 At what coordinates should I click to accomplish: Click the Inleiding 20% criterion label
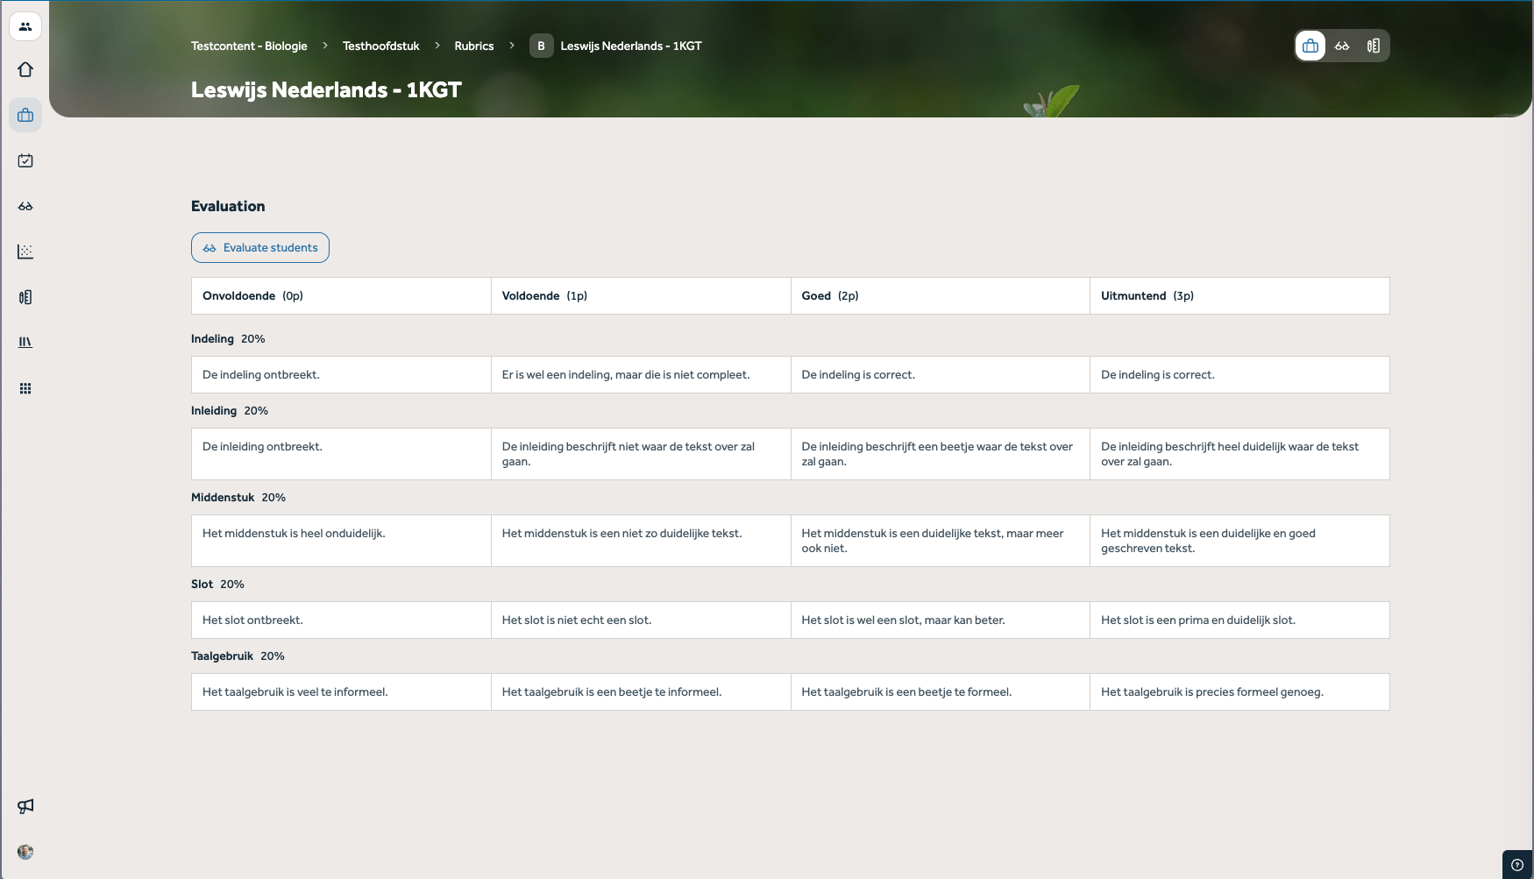[230, 411]
